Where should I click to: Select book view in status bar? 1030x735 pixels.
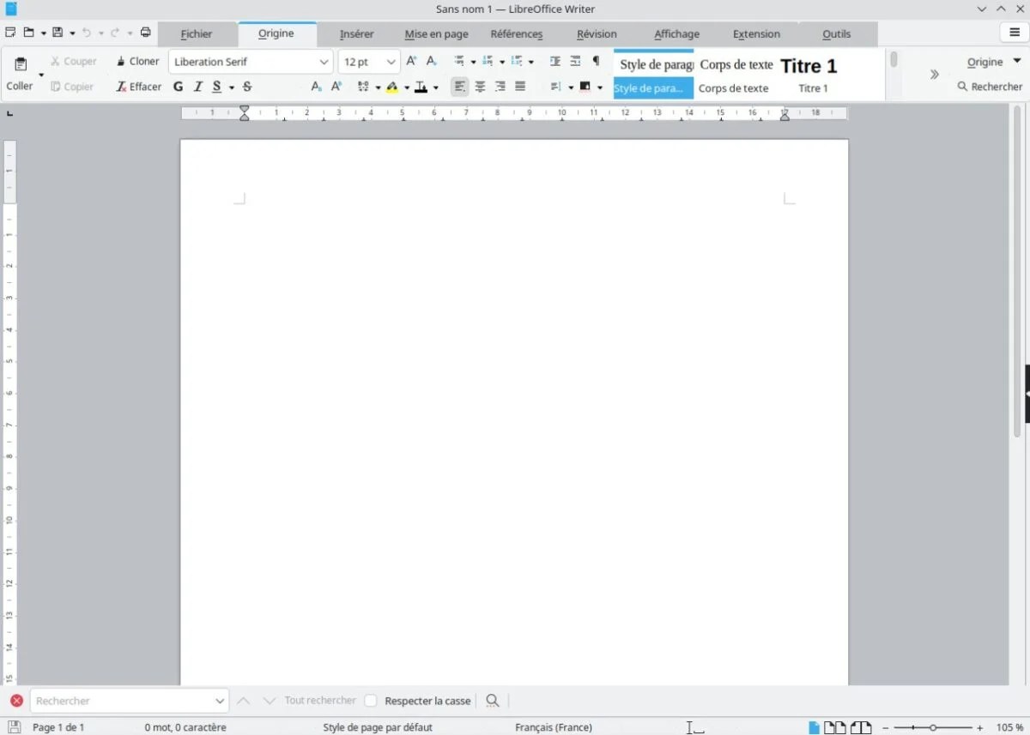861,727
